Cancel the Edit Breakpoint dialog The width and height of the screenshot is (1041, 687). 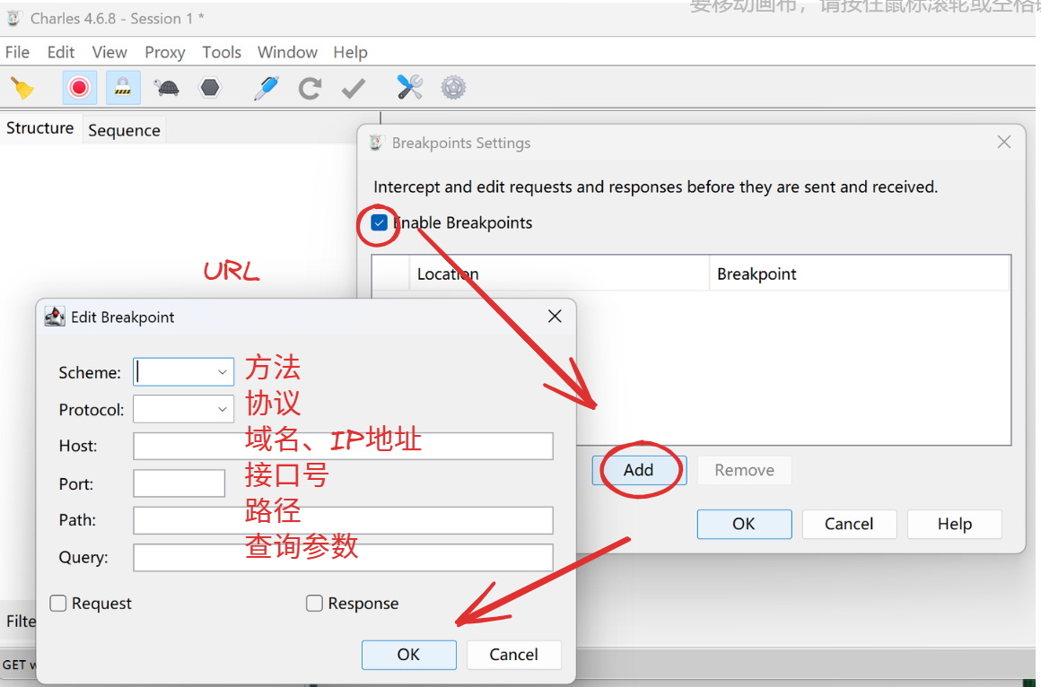(514, 655)
